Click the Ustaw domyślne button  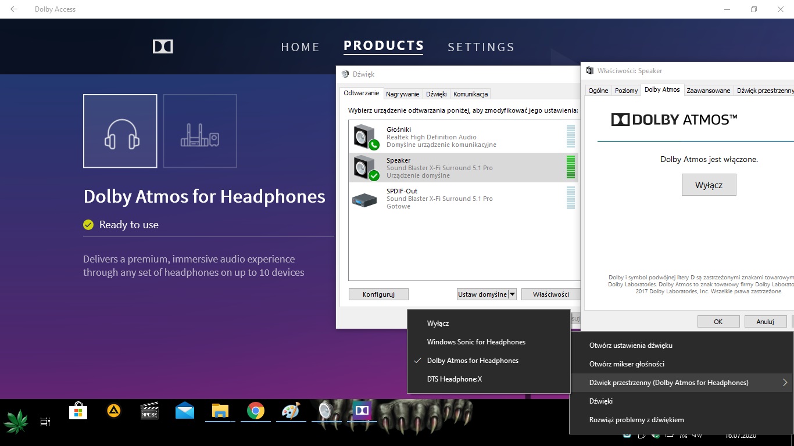click(482, 294)
